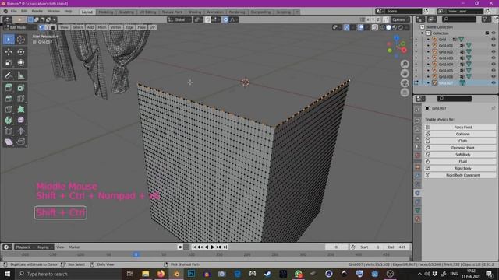499x280 pixels.
Task: Select the Poly Build tool
Action: tap(21, 109)
